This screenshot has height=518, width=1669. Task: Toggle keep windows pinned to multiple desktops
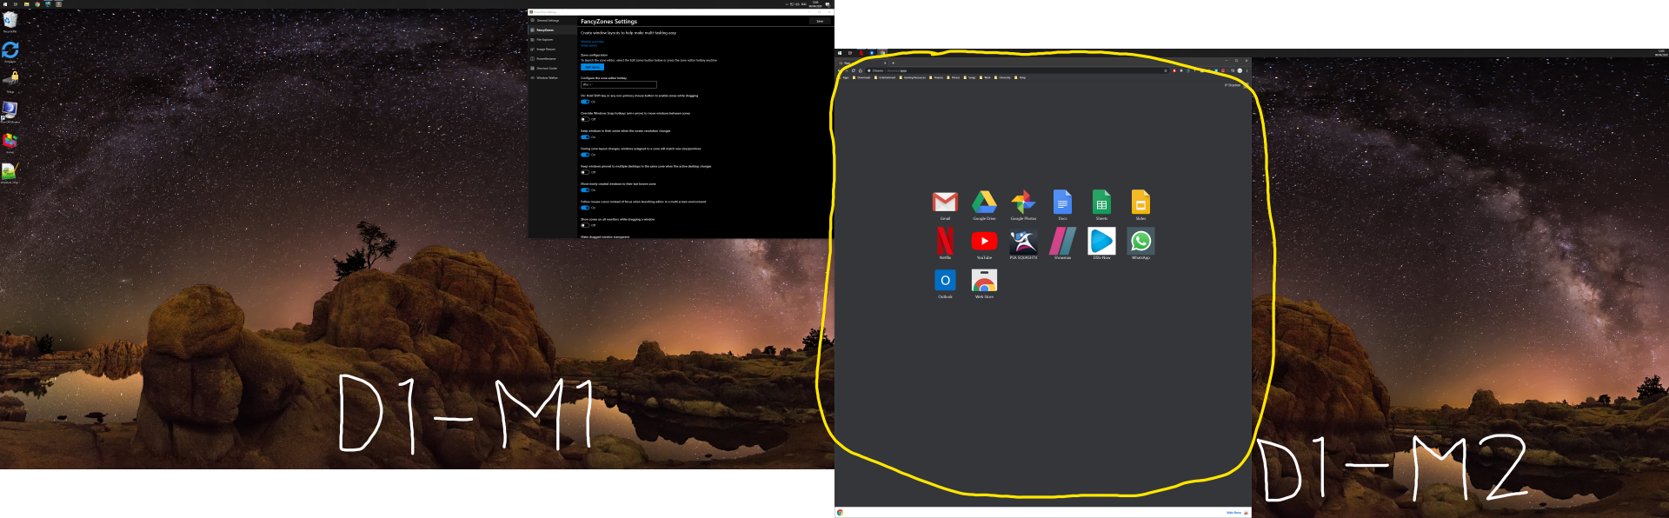click(585, 172)
